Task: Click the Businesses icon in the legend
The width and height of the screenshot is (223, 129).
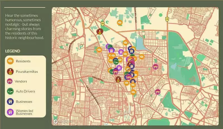Action: pyautogui.click(x=10, y=101)
